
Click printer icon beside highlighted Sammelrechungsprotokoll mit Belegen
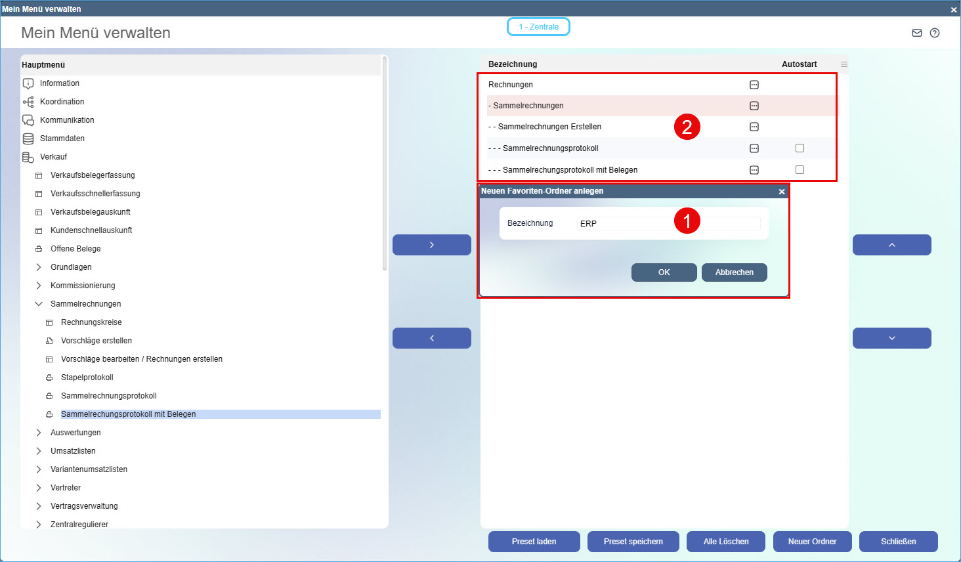pos(49,414)
